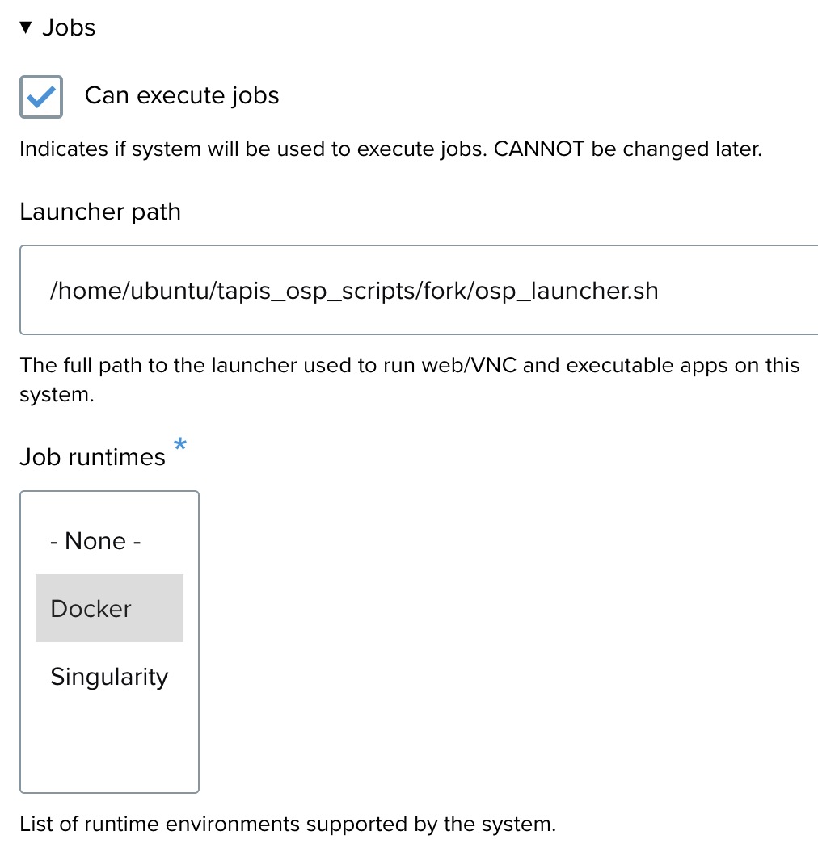Click the Jobs section heading text
This screenshot has height=856, width=818.
pyautogui.click(x=69, y=28)
